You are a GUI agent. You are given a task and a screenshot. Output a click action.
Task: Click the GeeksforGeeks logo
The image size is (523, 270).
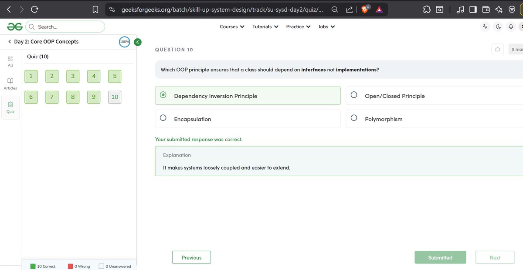15,27
